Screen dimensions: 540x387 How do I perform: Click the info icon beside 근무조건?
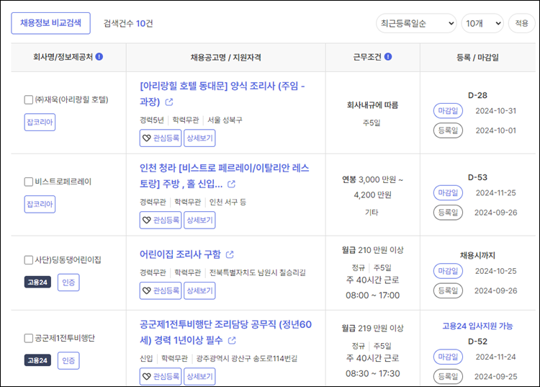[x=388, y=56]
